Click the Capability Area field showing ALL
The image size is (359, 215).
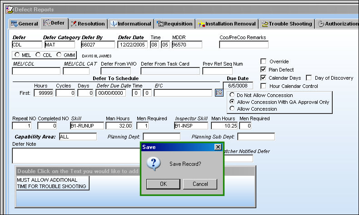[78, 137]
